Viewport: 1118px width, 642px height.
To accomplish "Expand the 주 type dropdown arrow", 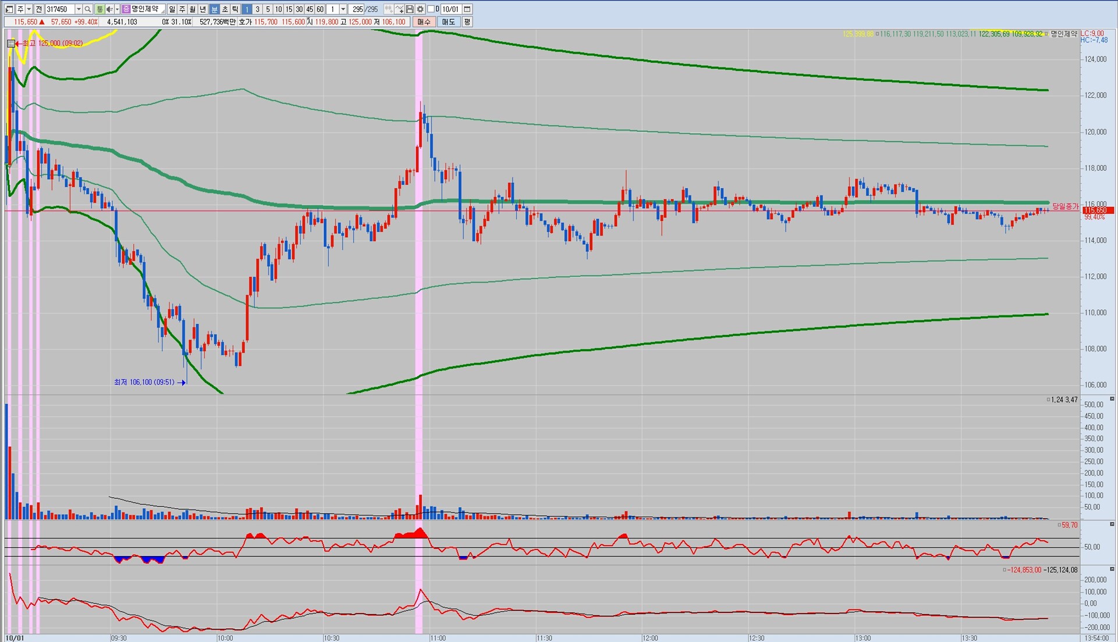I will pyautogui.click(x=29, y=9).
